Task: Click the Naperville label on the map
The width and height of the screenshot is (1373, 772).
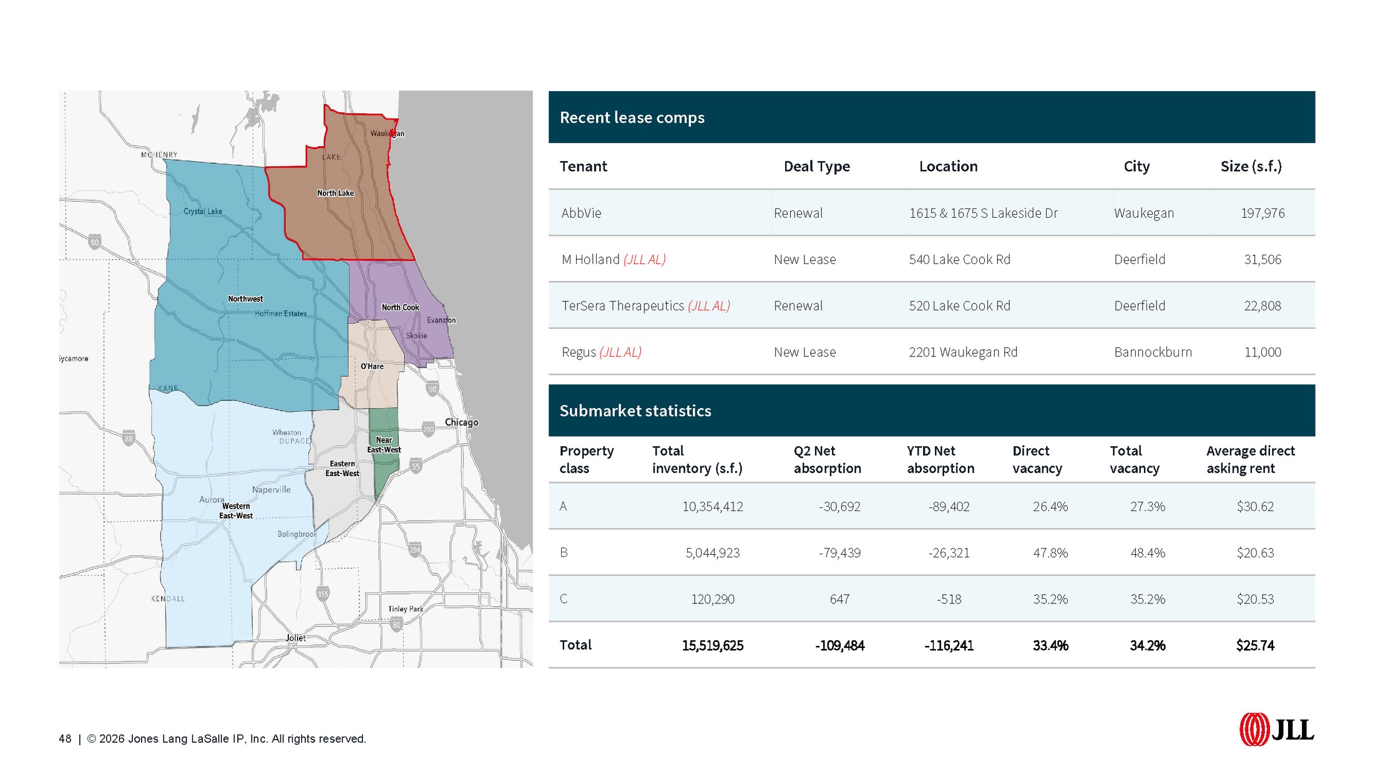Action: point(271,490)
